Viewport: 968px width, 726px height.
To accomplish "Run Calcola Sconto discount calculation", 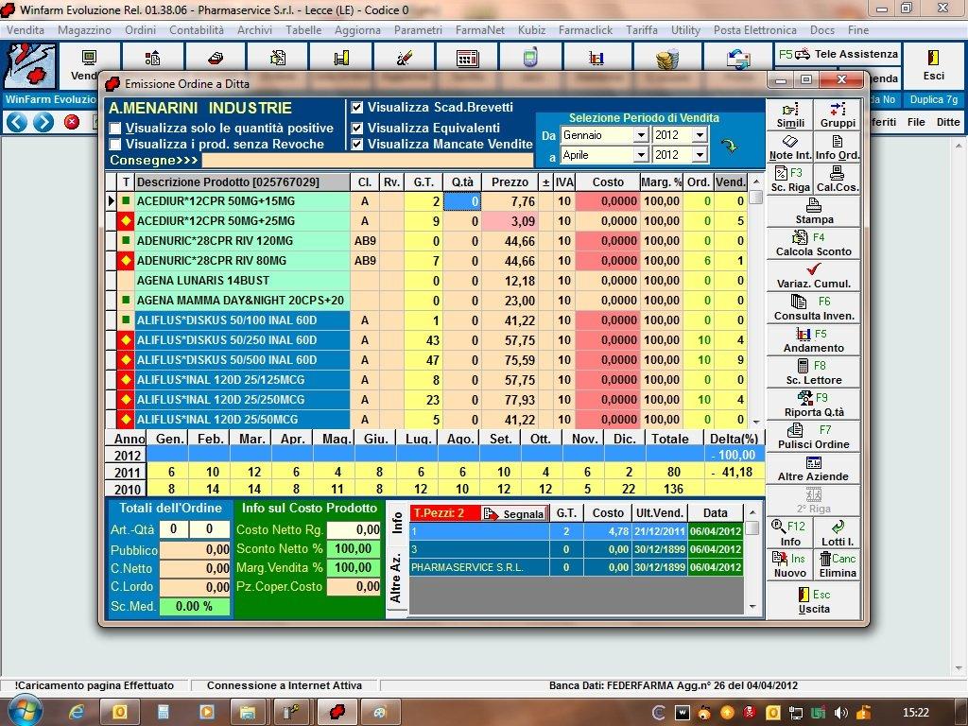I will tap(813, 244).
